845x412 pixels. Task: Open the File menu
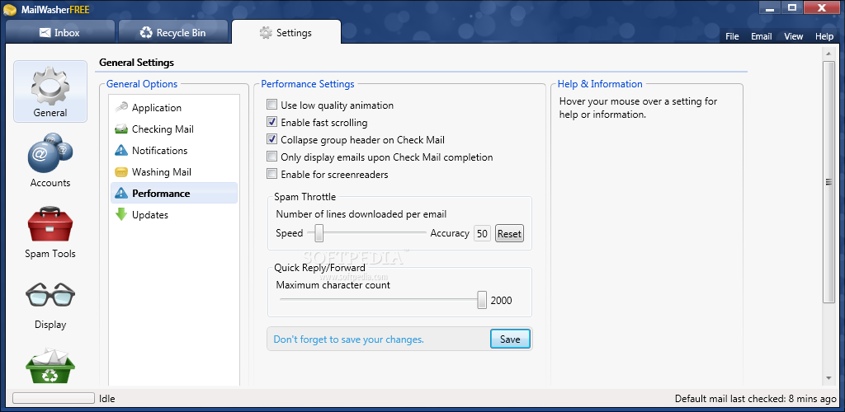(x=732, y=36)
